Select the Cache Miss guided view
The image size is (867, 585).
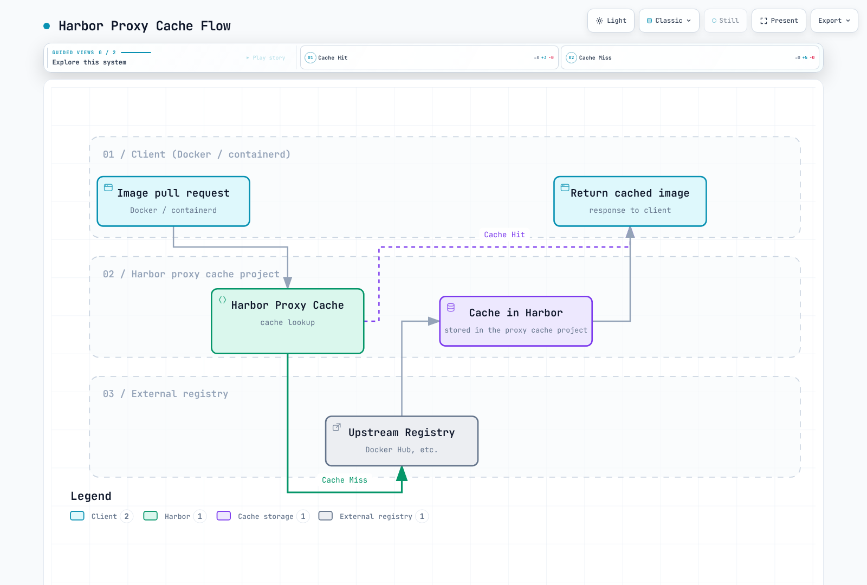(690, 57)
